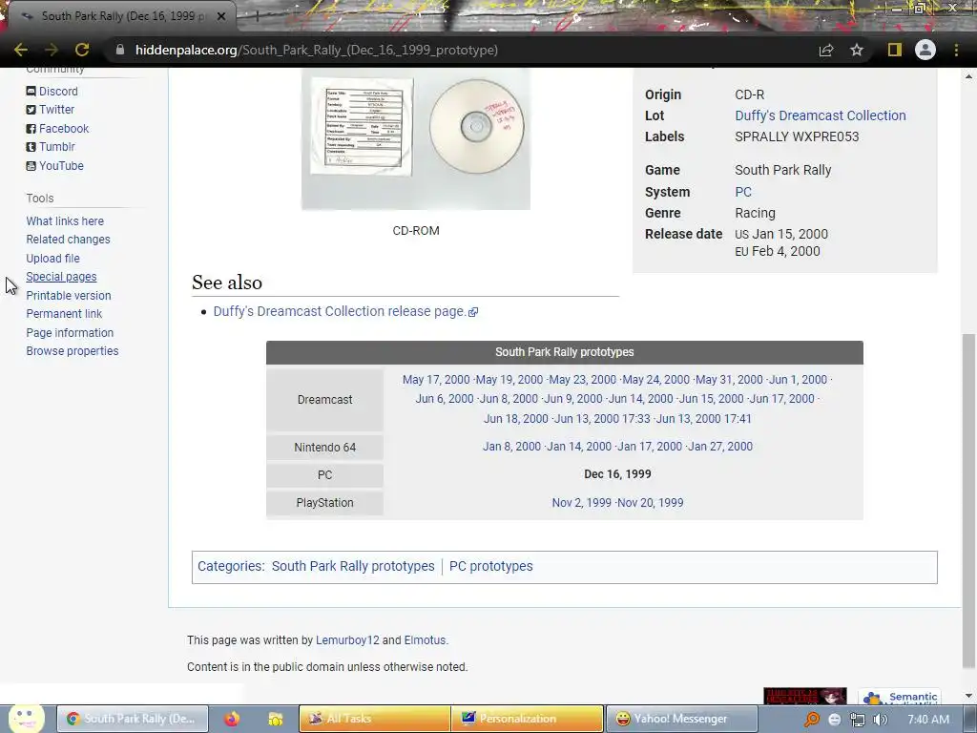Open Special pages
This screenshot has width=977, height=733.
coord(61,277)
